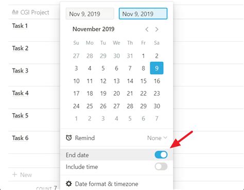Click the Remind alarm clock icon
This screenshot has height=190, width=244.
[x=69, y=137]
